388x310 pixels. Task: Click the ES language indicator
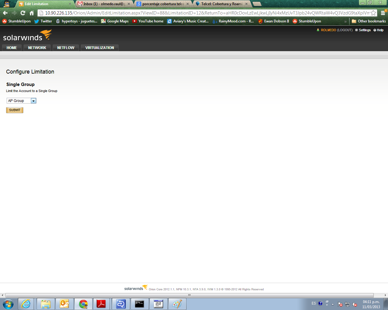(314, 303)
